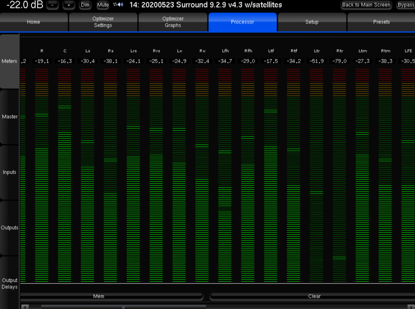Select the Outputs side tab
This screenshot has height=309, width=415.
click(9, 228)
